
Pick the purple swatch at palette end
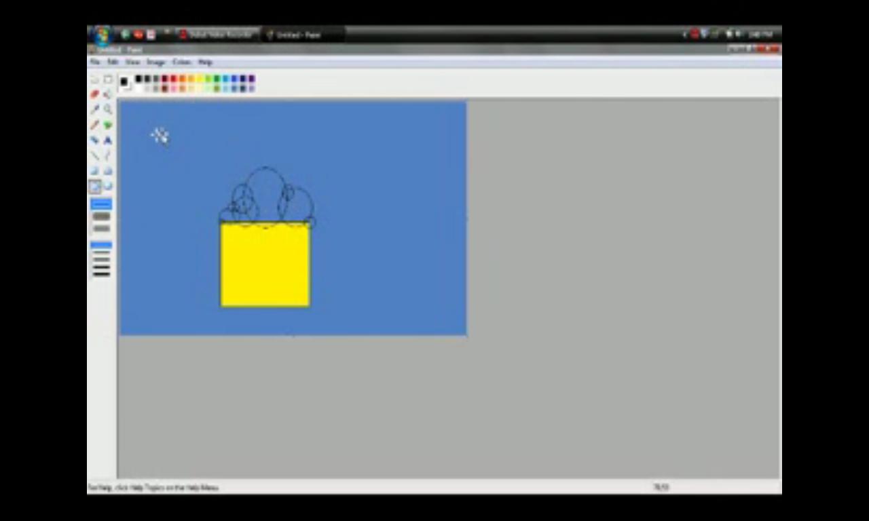(251, 79)
